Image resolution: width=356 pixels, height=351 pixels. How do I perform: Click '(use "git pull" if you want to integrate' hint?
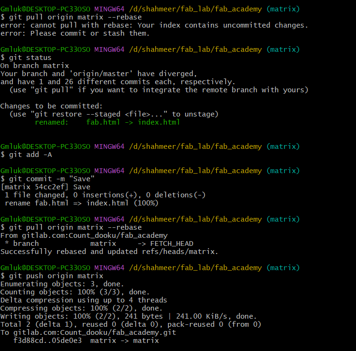(x=158, y=90)
